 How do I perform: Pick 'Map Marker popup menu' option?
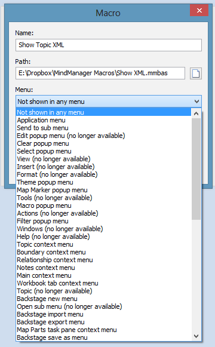point(103,190)
